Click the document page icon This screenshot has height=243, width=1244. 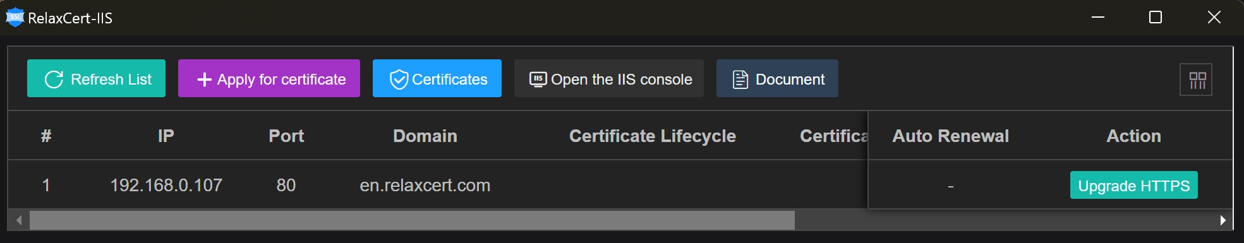pyautogui.click(x=740, y=80)
